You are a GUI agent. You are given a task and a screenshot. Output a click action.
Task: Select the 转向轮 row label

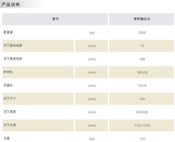(x=8, y=72)
